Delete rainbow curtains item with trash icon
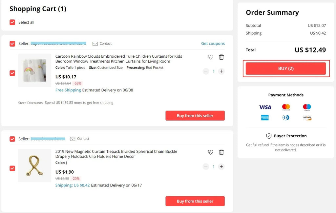336x213 pixels. click(x=221, y=57)
